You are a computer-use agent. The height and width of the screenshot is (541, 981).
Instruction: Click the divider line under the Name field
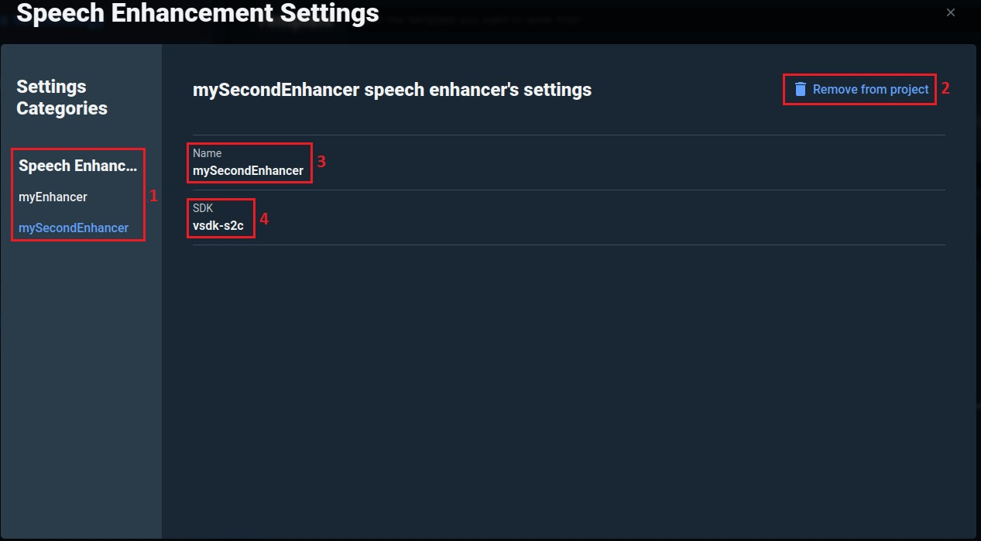[x=569, y=190]
